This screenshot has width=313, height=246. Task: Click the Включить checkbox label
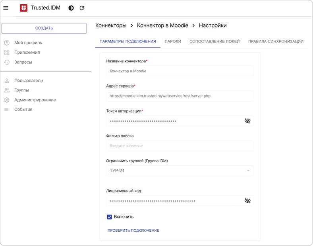point(124,217)
